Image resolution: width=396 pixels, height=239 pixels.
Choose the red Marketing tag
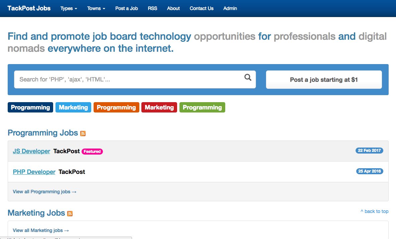pyautogui.click(x=159, y=107)
